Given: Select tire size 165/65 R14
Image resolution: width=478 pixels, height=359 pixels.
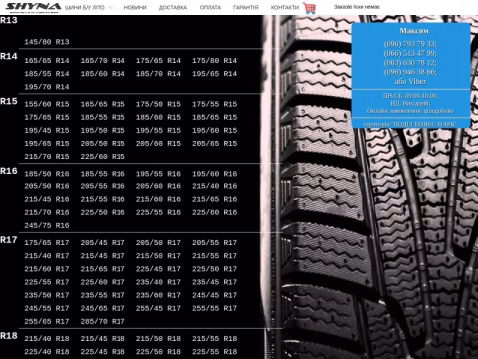Looking at the screenshot, I should click(47, 61).
